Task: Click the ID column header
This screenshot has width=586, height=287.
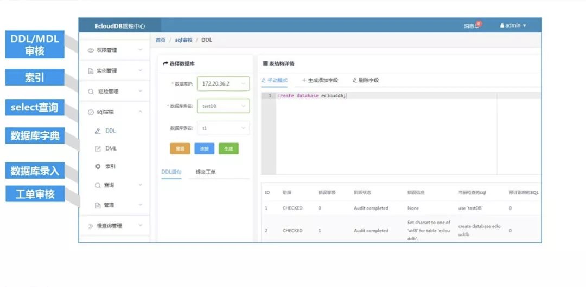Action: [267, 193]
